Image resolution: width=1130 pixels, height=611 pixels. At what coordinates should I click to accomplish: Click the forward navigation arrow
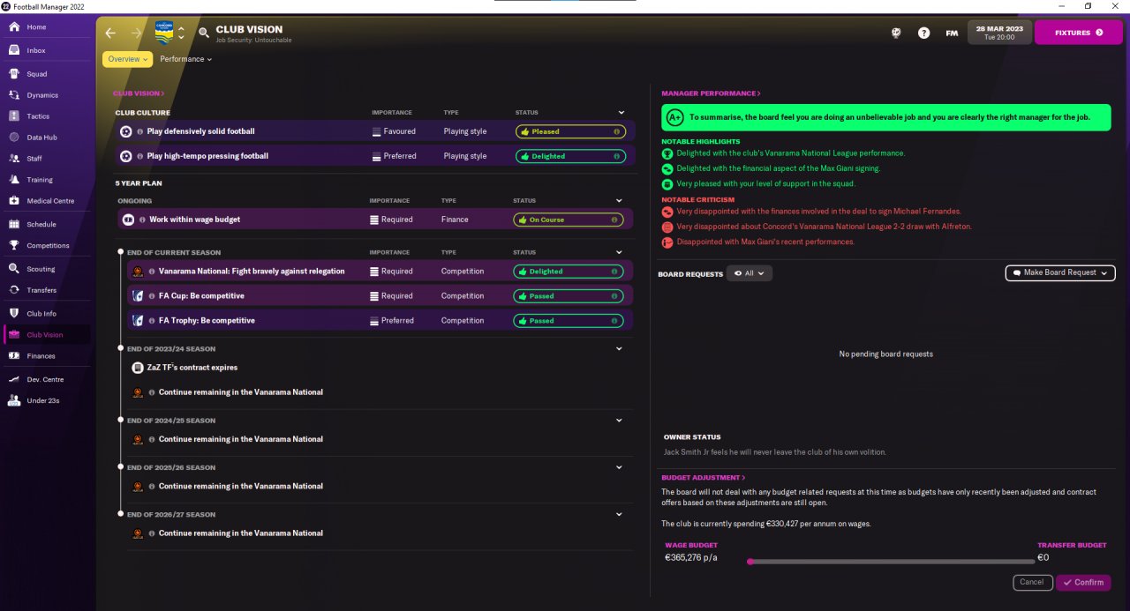136,33
